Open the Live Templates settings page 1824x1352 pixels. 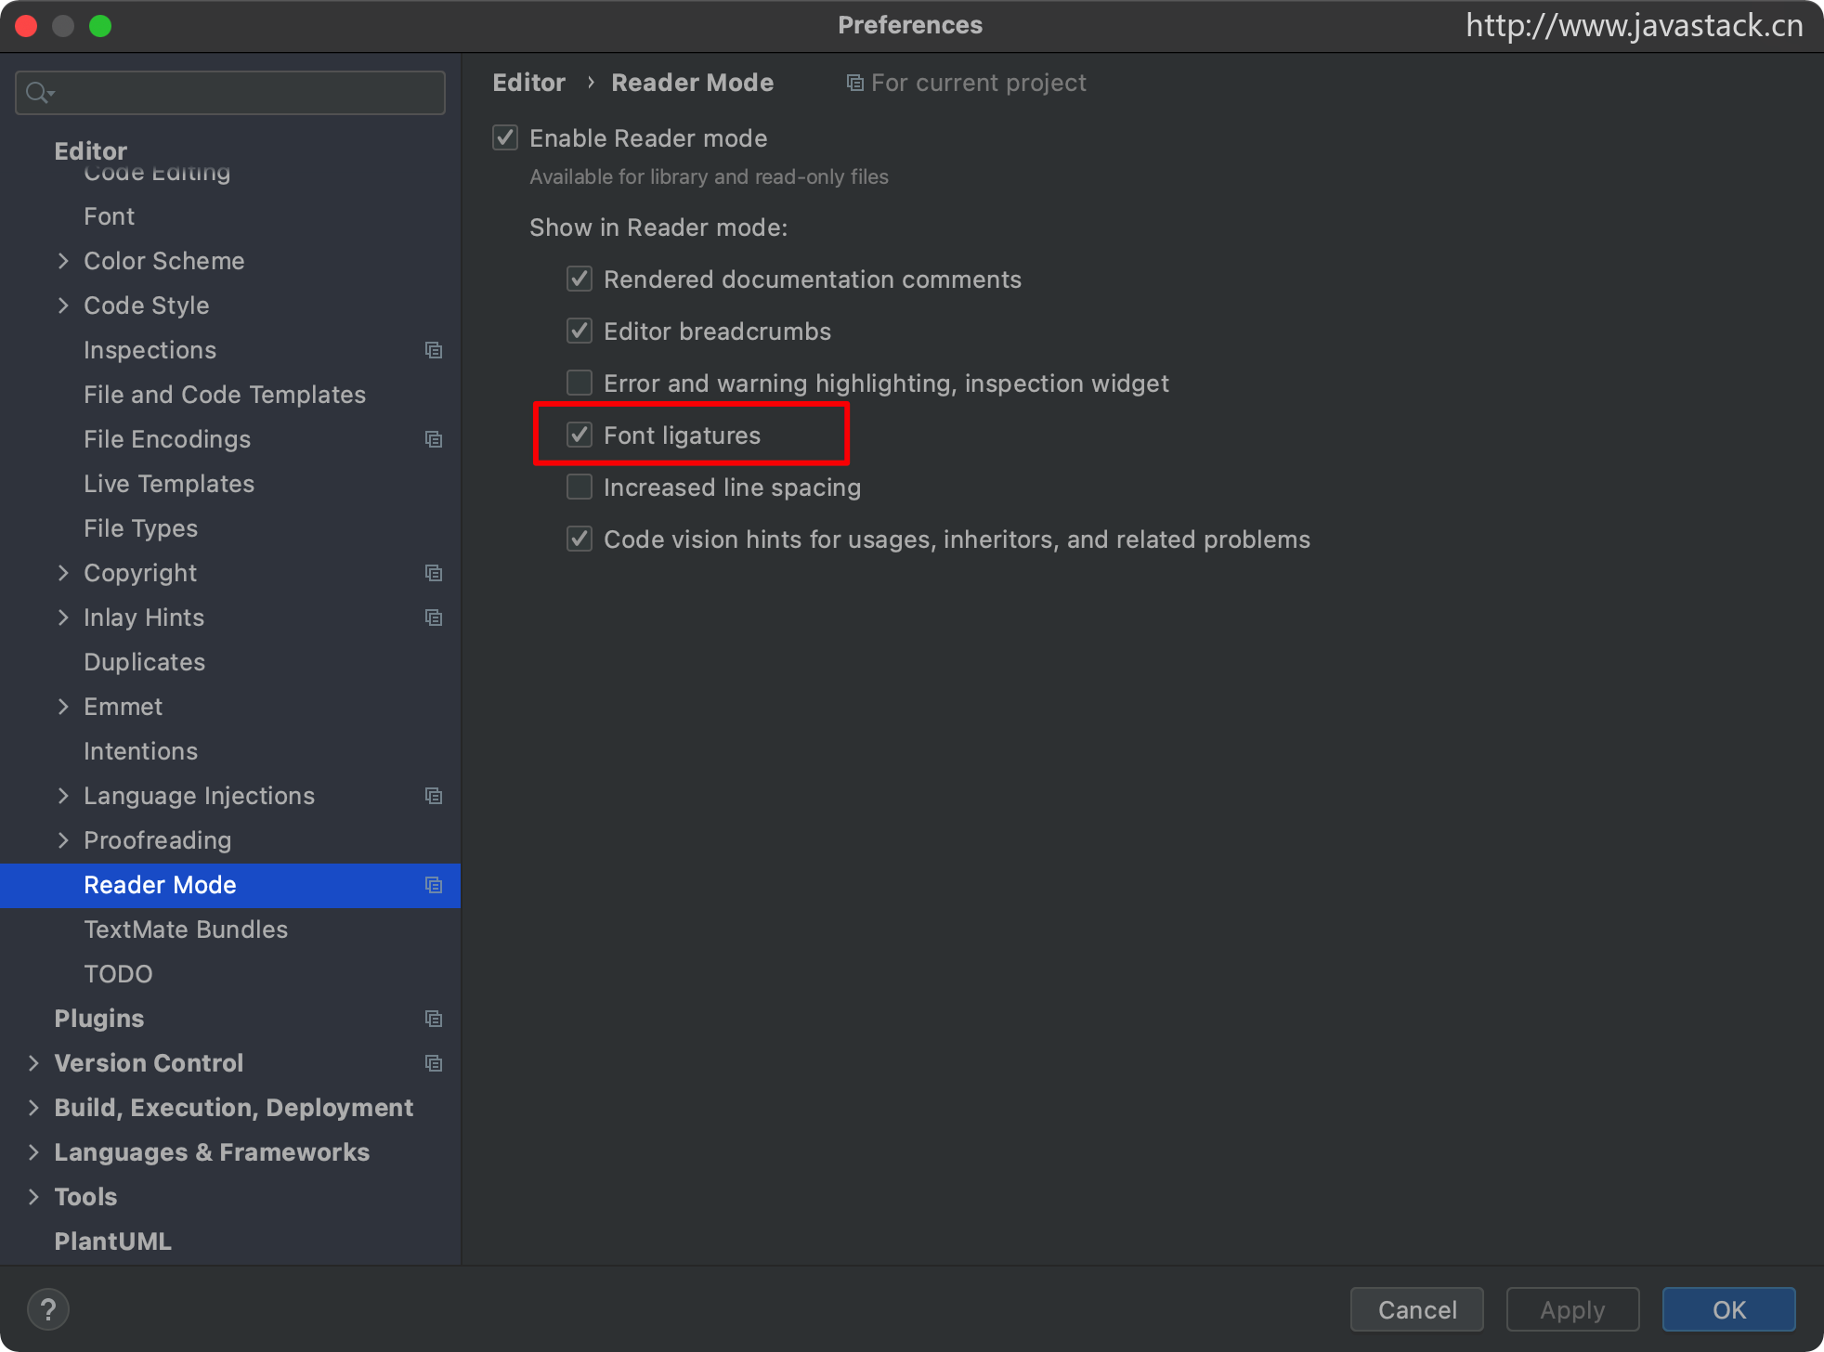click(x=169, y=484)
